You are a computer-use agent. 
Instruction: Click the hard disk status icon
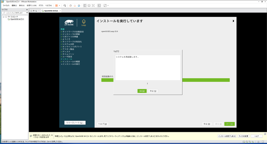243,141
